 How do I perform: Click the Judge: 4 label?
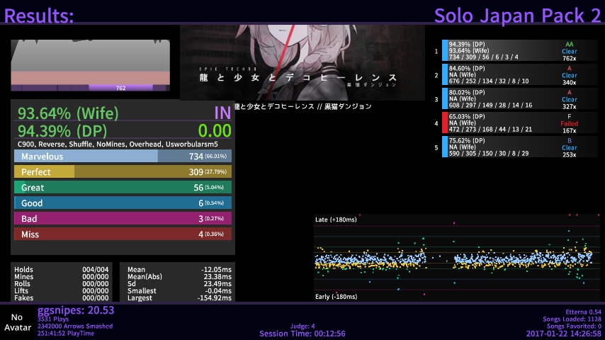pos(302,327)
